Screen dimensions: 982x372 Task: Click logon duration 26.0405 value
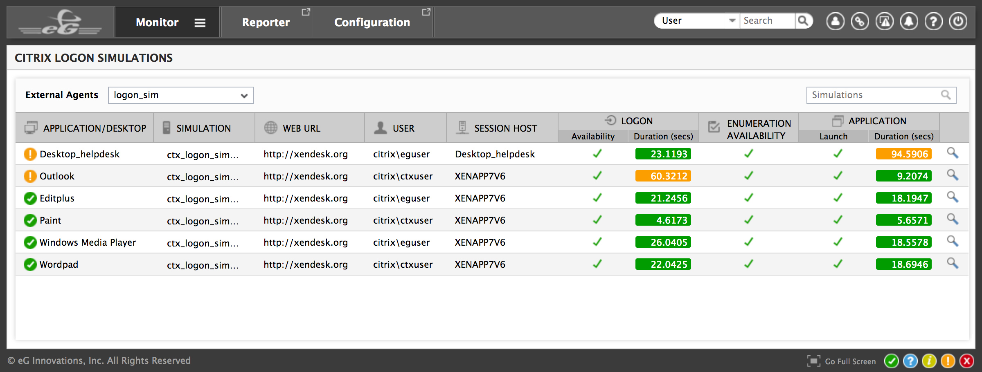pyautogui.click(x=663, y=242)
